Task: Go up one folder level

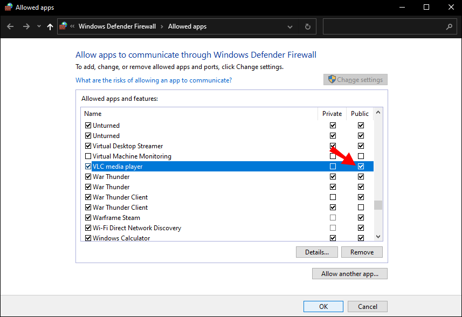Action: tap(50, 26)
